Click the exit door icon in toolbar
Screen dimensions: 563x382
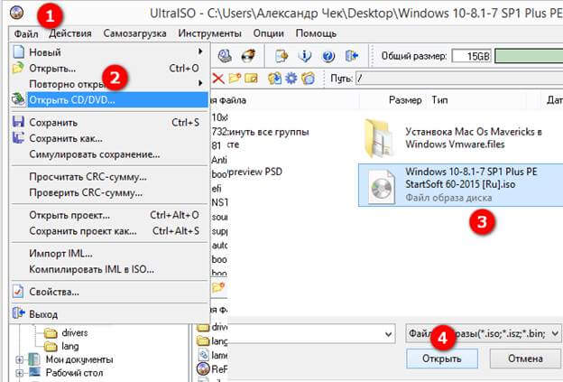point(352,56)
